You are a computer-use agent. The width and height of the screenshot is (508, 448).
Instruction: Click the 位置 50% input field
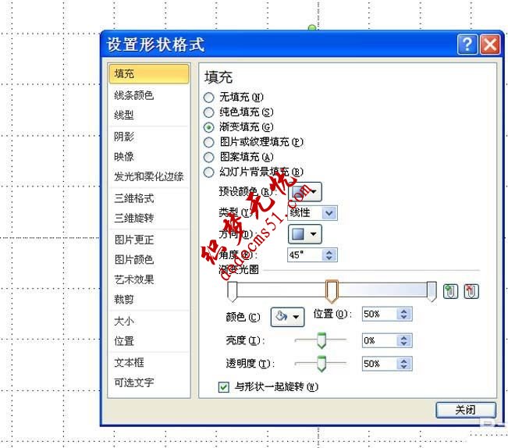pyautogui.click(x=380, y=314)
